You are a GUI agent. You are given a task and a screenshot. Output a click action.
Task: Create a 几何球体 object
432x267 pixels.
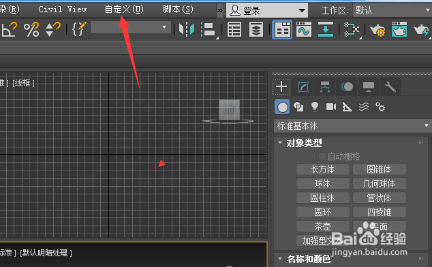click(x=379, y=183)
